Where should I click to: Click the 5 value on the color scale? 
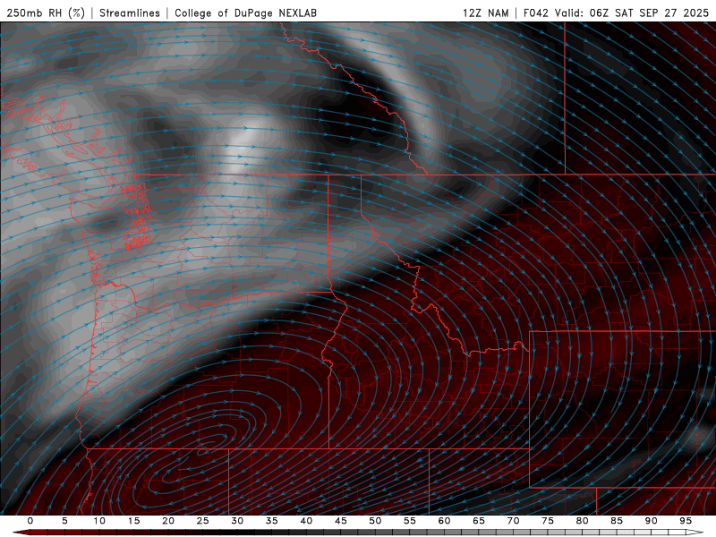coord(64,521)
